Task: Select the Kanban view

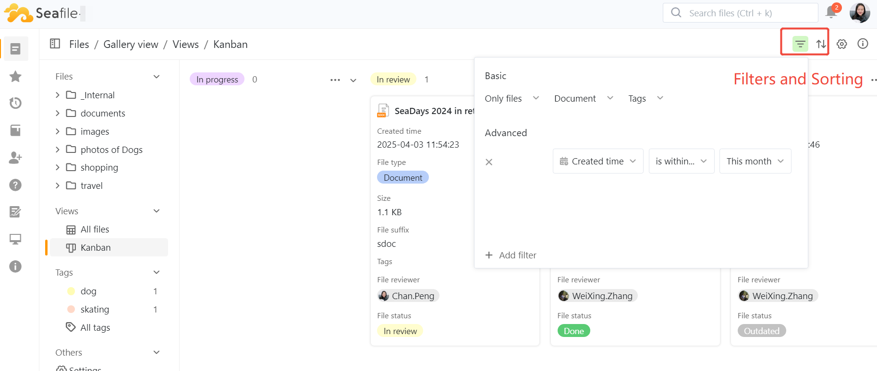Action: click(x=96, y=248)
